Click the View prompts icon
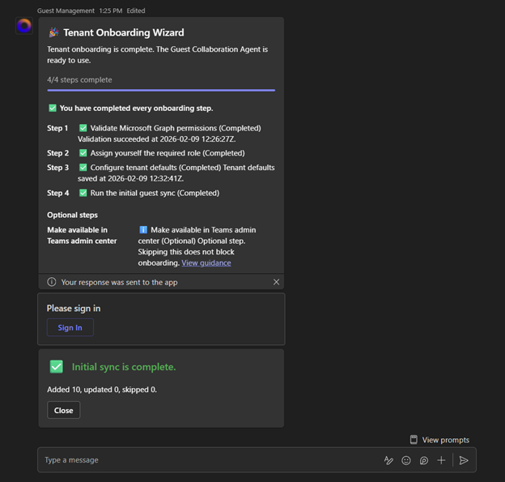This screenshot has height=482, width=505. click(x=414, y=440)
